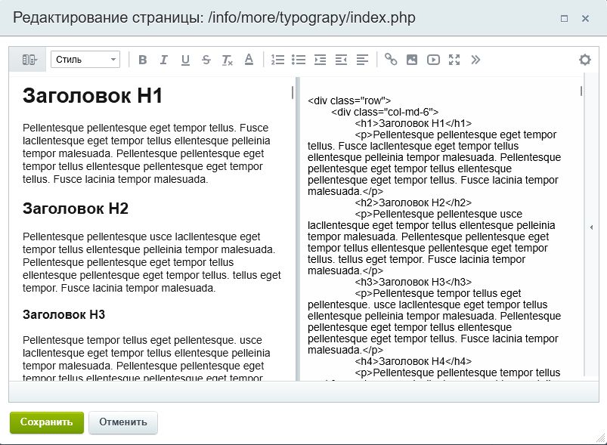Image resolution: width=607 pixels, height=445 pixels.
Task: Click the <div class="row"> code line
Action: pyautogui.click(x=349, y=100)
